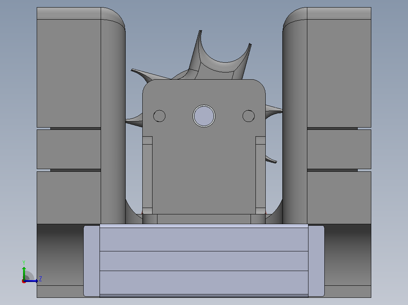Click the blue Z axis of the triad
408x305 pixels.
31,281
